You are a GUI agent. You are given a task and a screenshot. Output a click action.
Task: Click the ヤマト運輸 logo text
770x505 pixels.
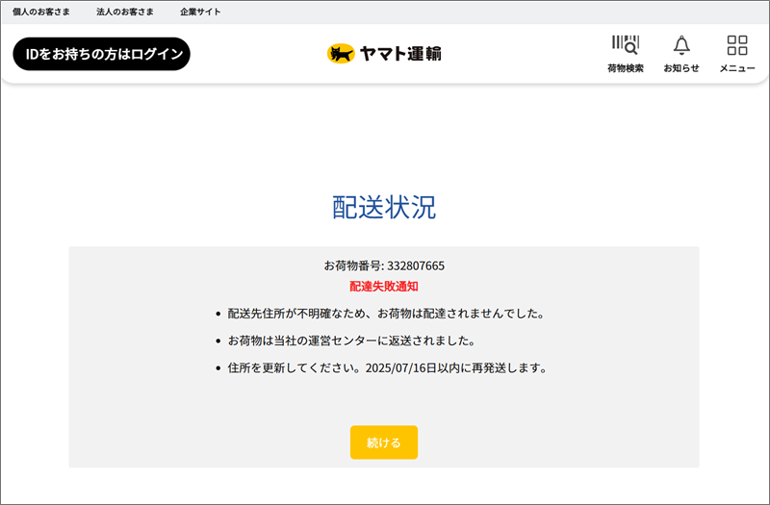(x=400, y=54)
